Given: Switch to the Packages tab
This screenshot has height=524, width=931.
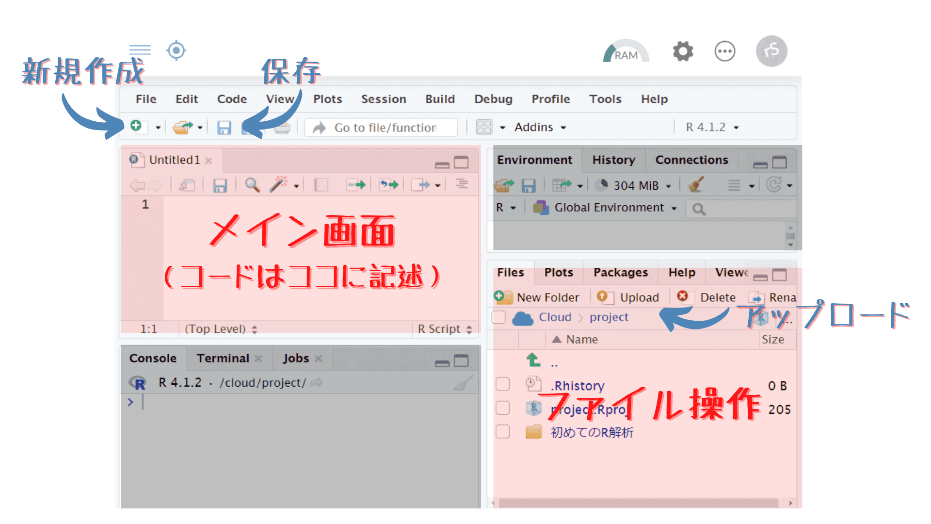Looking at the screenshot, I should point(620,273).
